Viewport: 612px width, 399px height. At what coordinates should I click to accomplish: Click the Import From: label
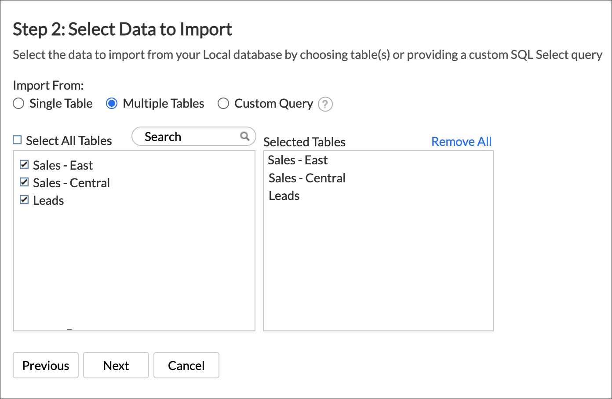coord(48,85)
